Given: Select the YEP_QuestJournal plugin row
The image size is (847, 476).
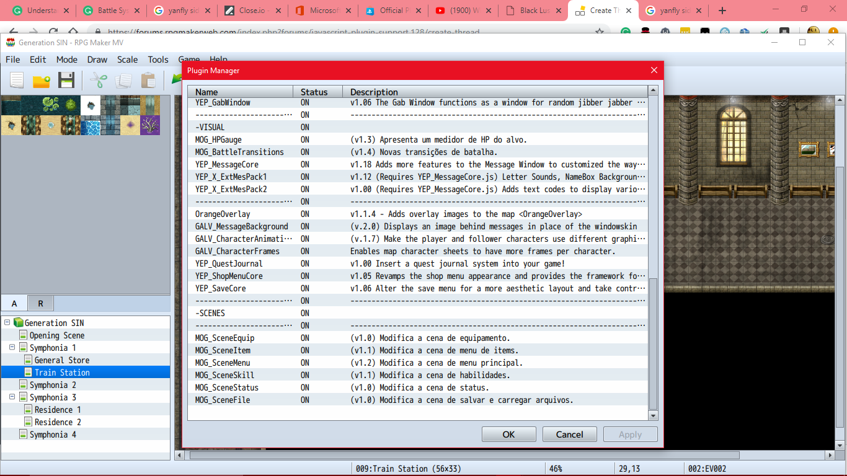Looking at the screenshot, I should 419,263.
